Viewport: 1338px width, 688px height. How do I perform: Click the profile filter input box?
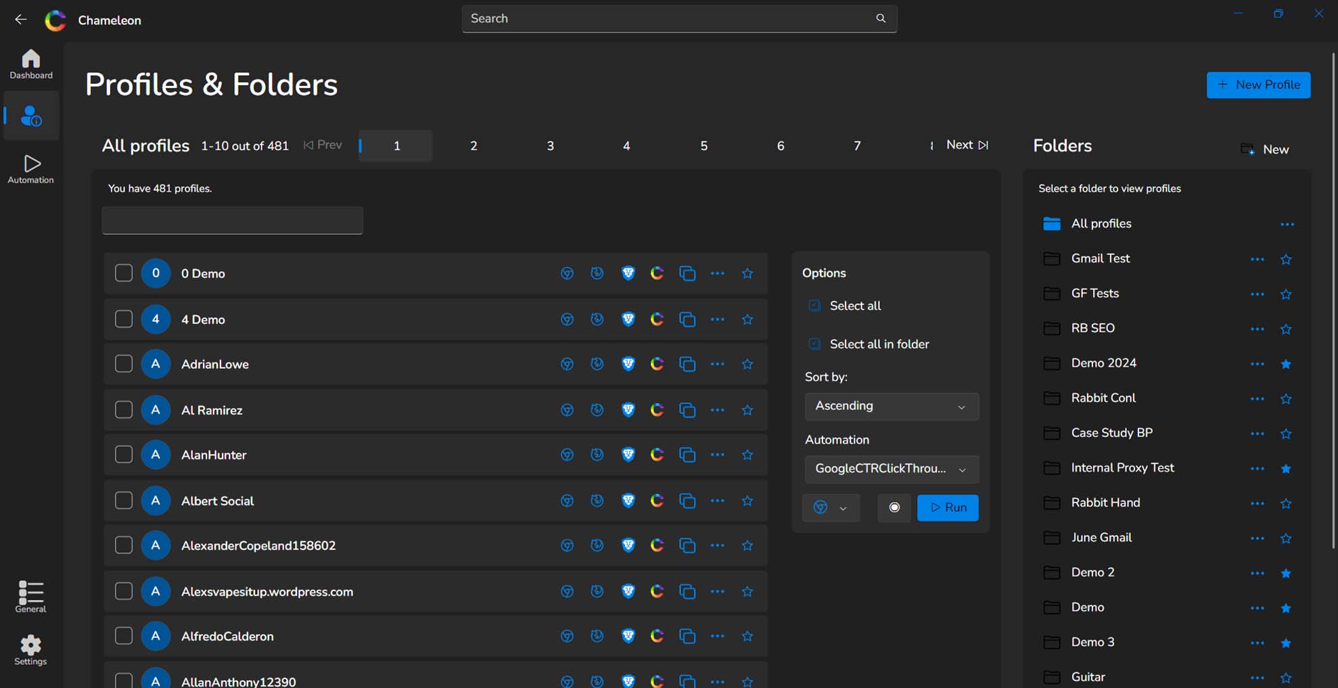pos(233,221)
